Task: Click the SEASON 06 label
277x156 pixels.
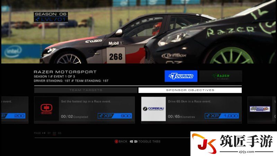Action: (51, 14)
